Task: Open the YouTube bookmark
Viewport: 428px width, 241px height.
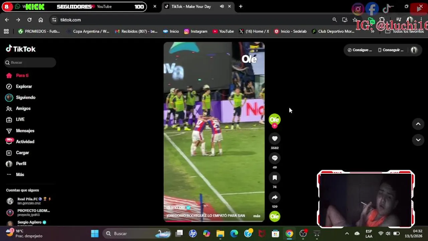Action: pyautogui.click(x=223, y=31)
